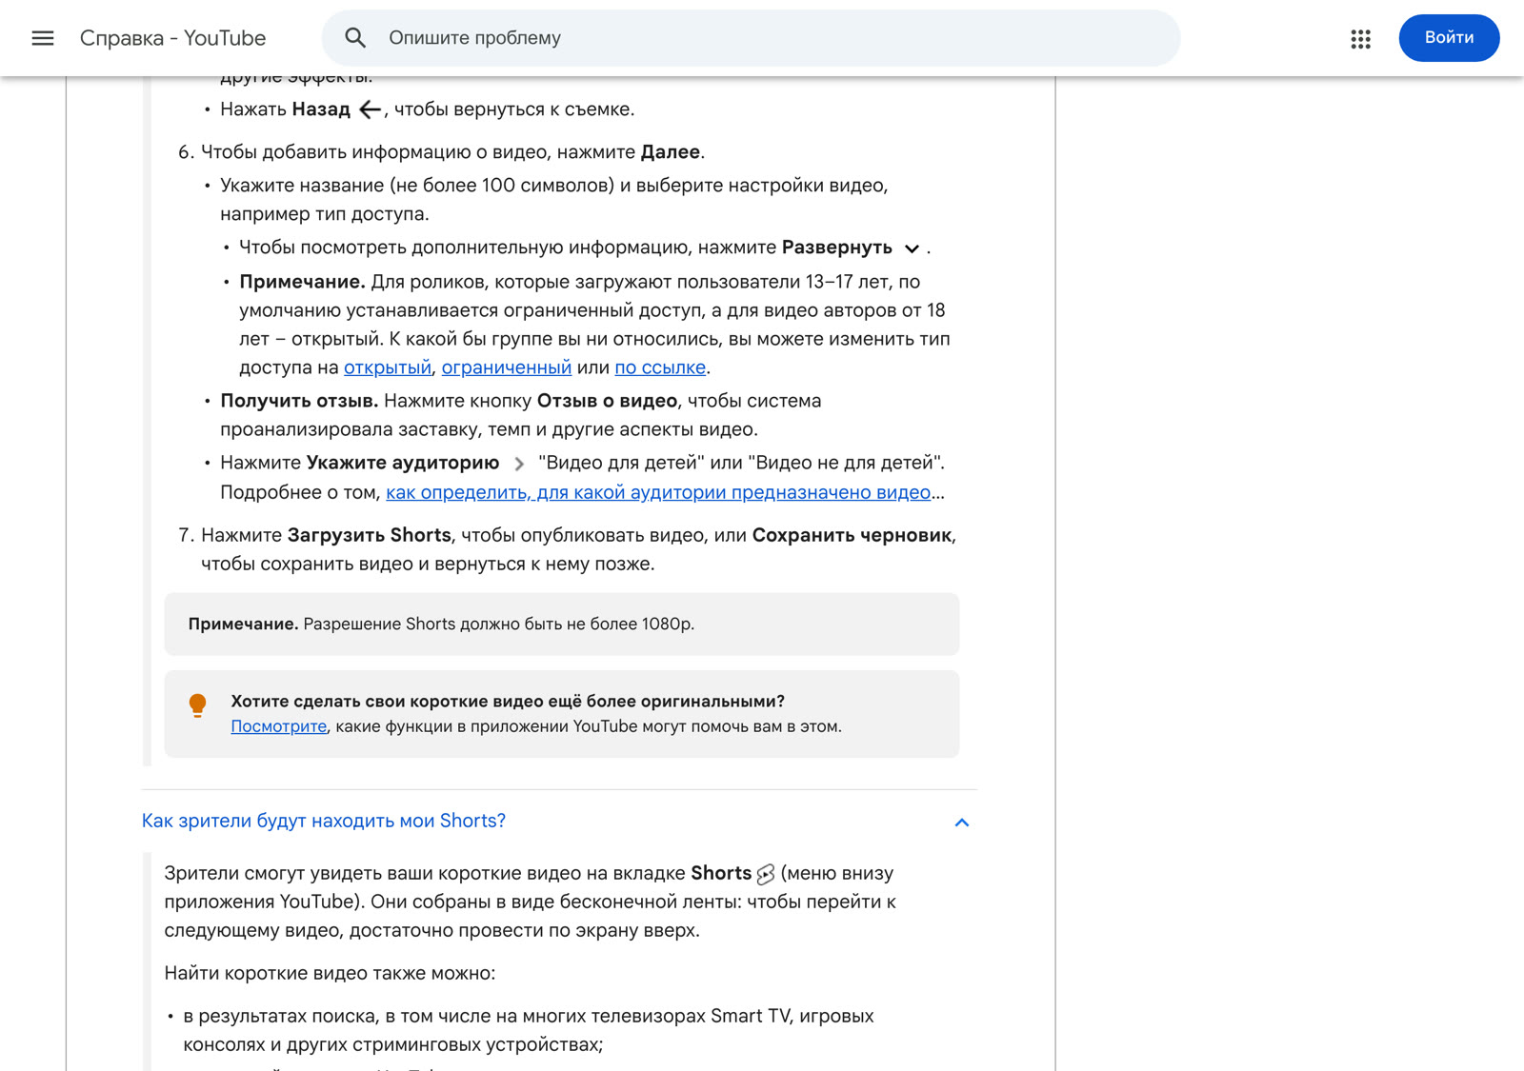Open the 'по ссылке' link
The width and height of the screenshot is (1524, 1071).
(x=660, y=367)
